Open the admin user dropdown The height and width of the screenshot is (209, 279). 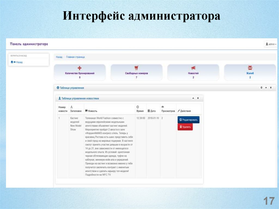(271, 44)
